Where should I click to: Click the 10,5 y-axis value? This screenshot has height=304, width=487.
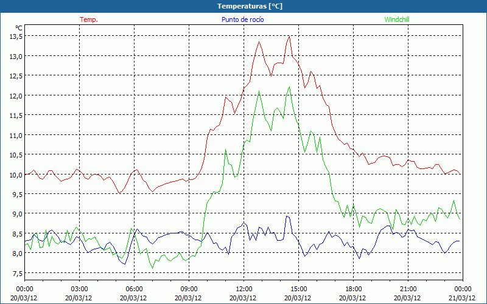click(16, 155)
